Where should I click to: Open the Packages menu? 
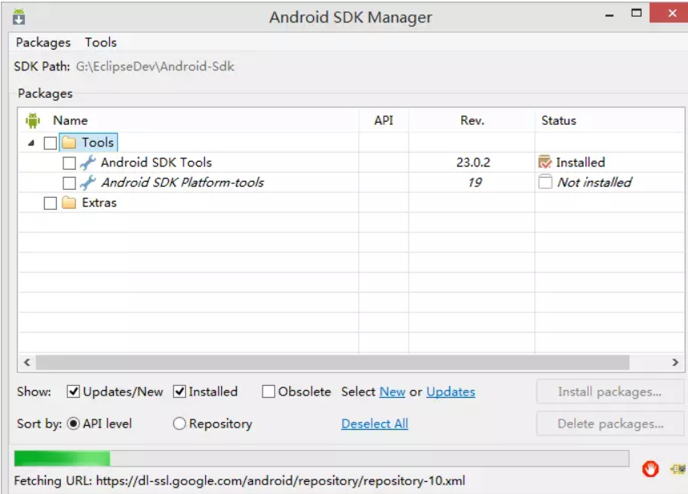pyautogui.click(x=43, y=42)
